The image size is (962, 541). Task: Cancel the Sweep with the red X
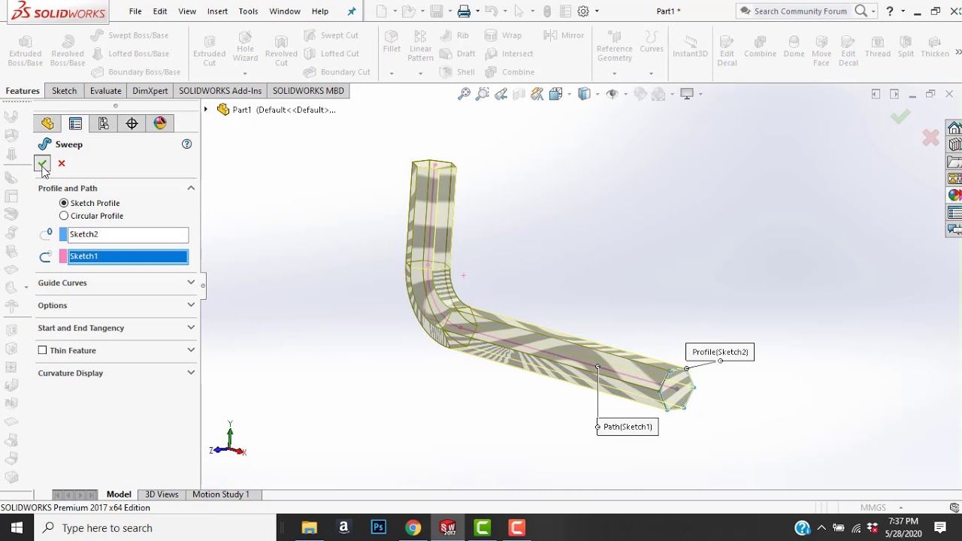pos(62,163)
